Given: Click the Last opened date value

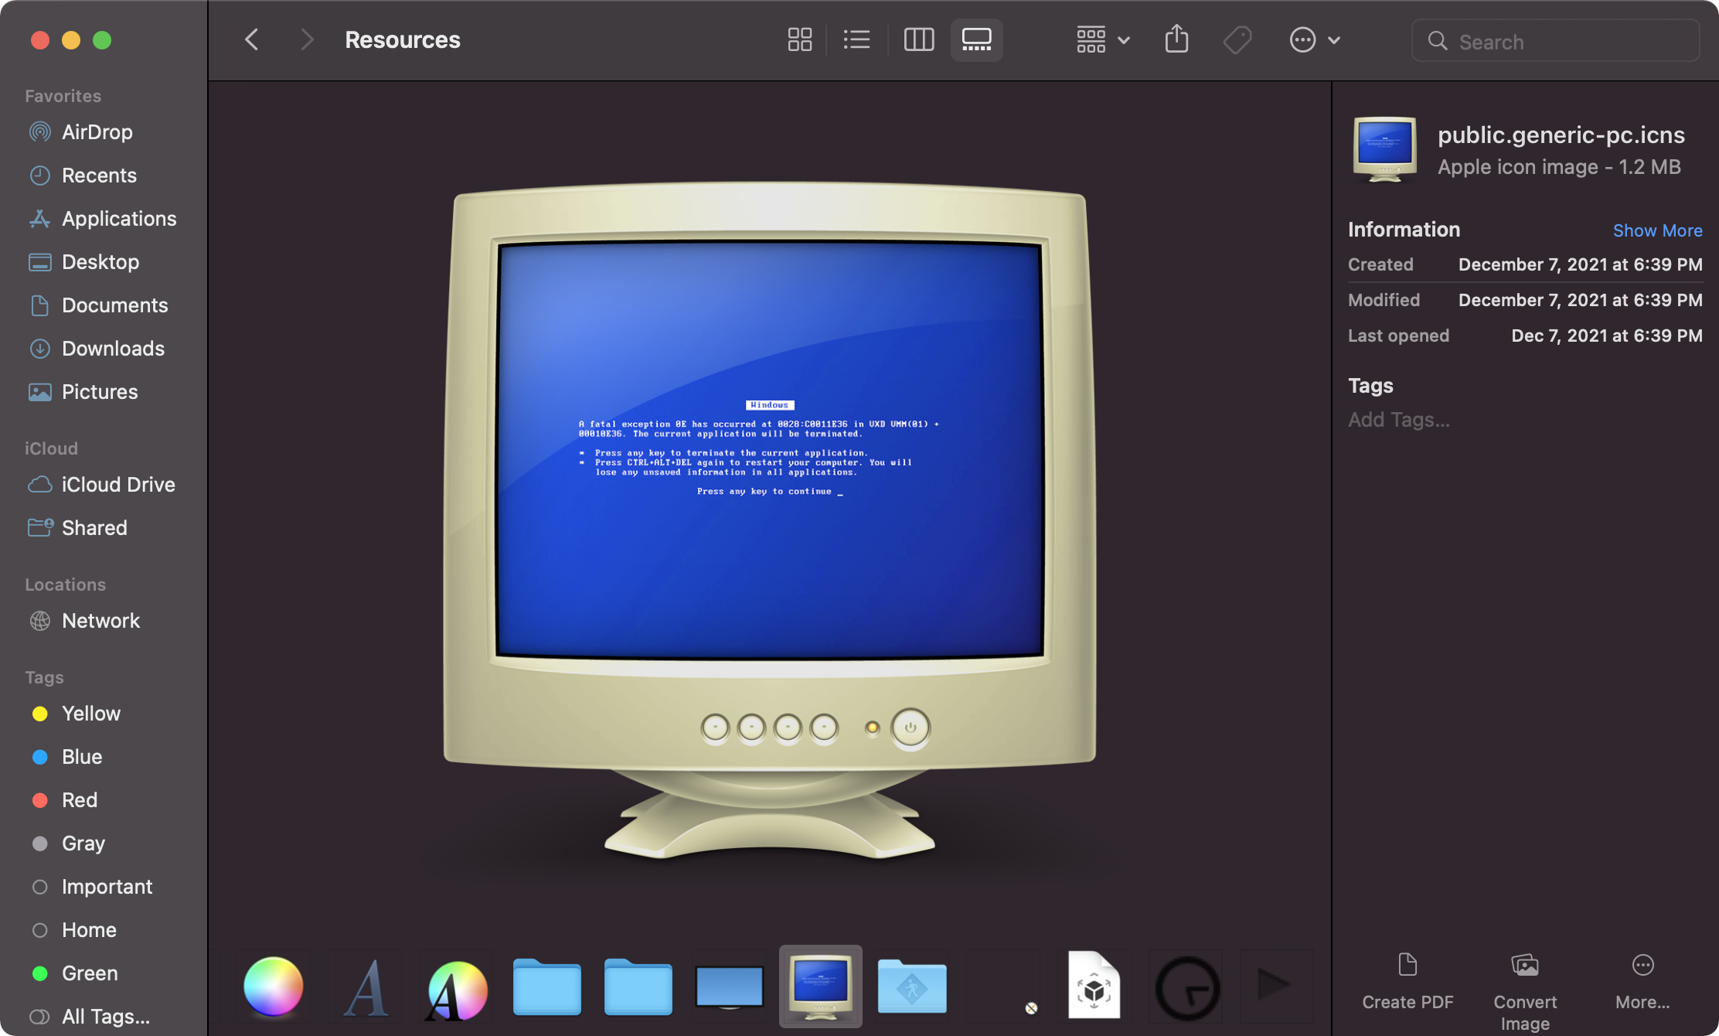Looking at the screenshot, I should [1606, 336].
